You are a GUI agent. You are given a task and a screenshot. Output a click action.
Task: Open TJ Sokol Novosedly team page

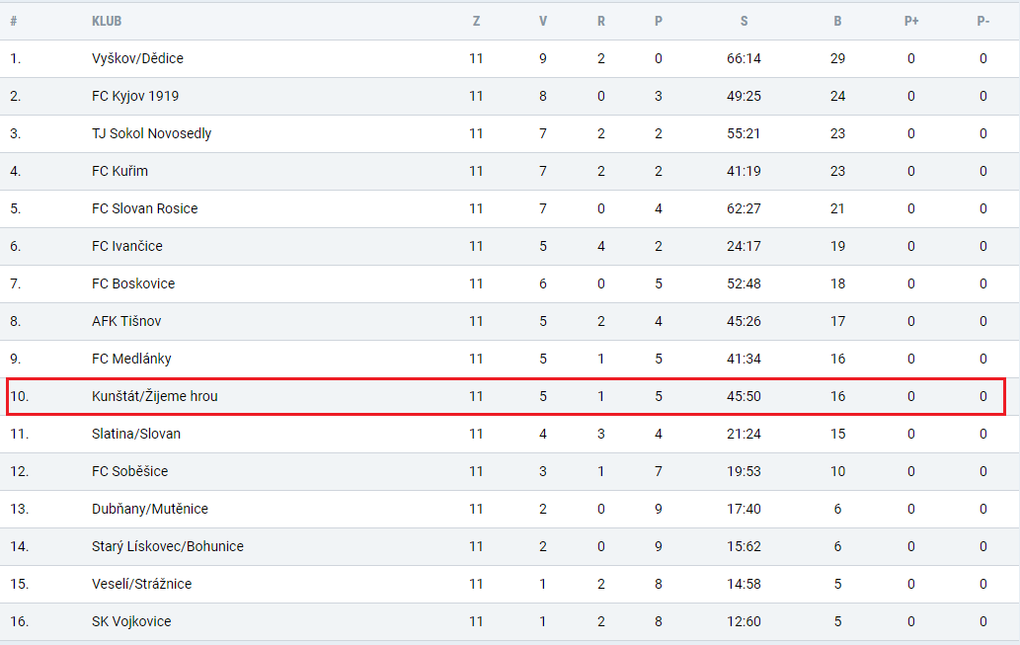tap(152, 133)
